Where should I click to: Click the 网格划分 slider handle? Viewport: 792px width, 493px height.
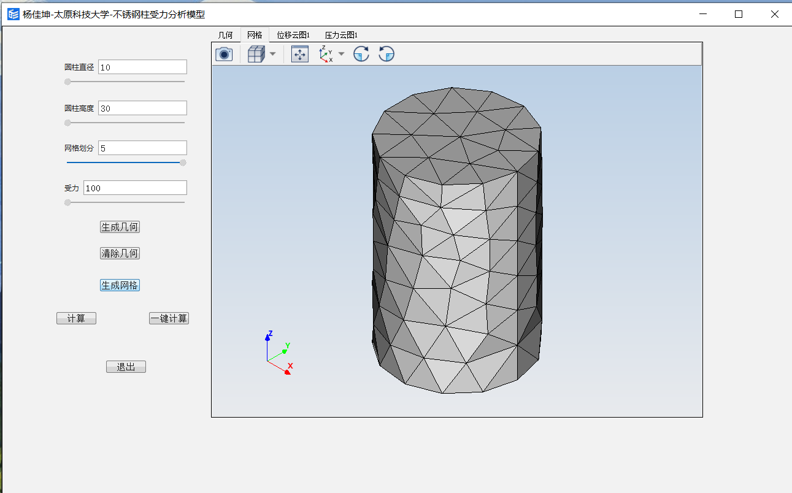click(x=183, y=162)
